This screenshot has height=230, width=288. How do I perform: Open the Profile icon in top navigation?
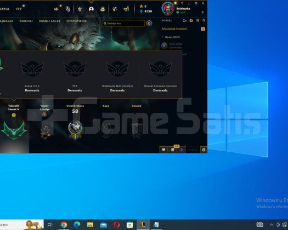pos(91,9)
